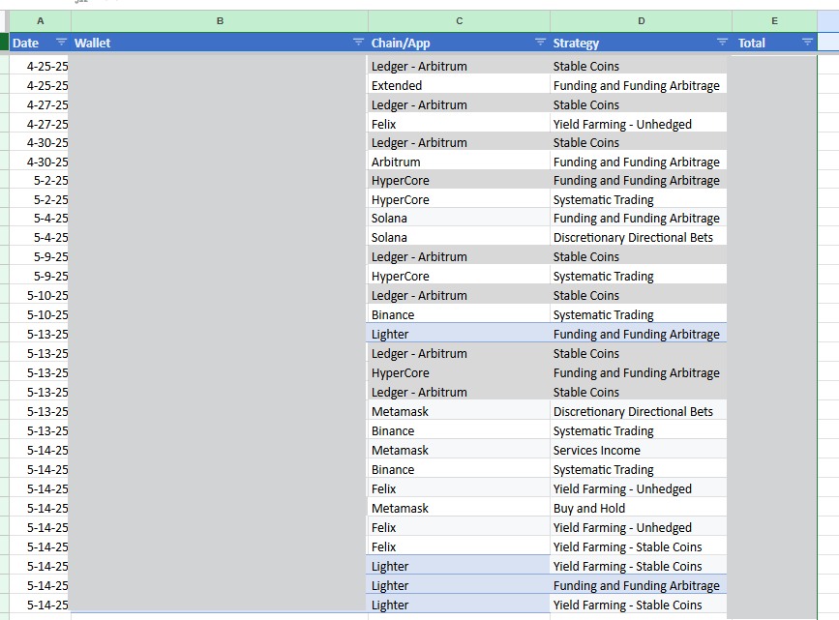Select Discretionary Directional Bets in the 5-4-25 row
839x620 pixels.
click(x=639, y=238)
